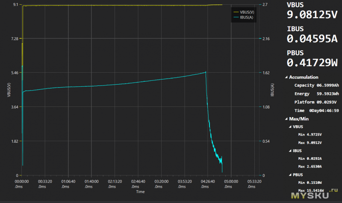Click the cyan IBUS legend color line
342x203 pixels.
click(x=236, y=18)
